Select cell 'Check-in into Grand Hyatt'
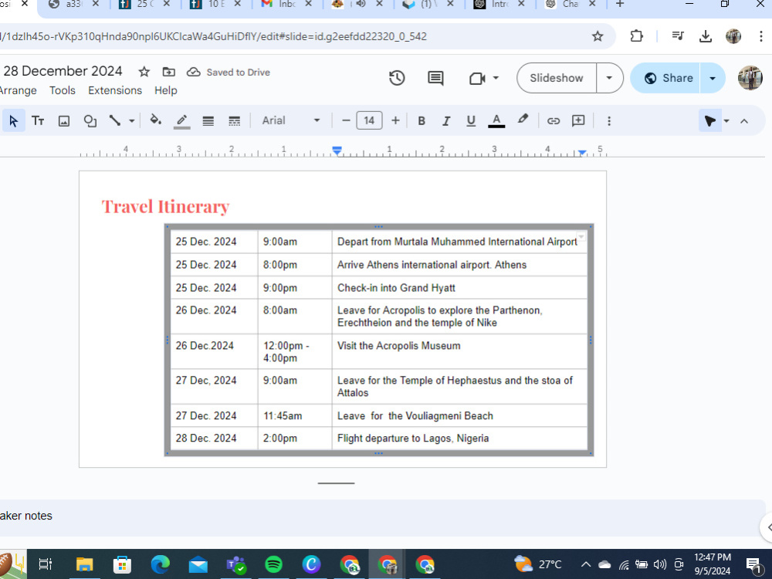Image resolution: width=772 pixels, height=579 pixels. point(459,287)
